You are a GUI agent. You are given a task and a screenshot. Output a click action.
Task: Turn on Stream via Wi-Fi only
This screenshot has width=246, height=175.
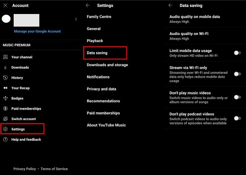tap(237, 74)
